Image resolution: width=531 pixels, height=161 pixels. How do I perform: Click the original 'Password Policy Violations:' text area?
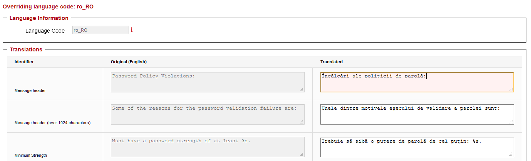coord(208,82)
